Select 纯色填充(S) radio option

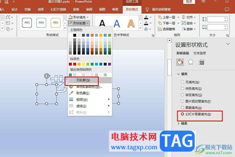(182, 88)
